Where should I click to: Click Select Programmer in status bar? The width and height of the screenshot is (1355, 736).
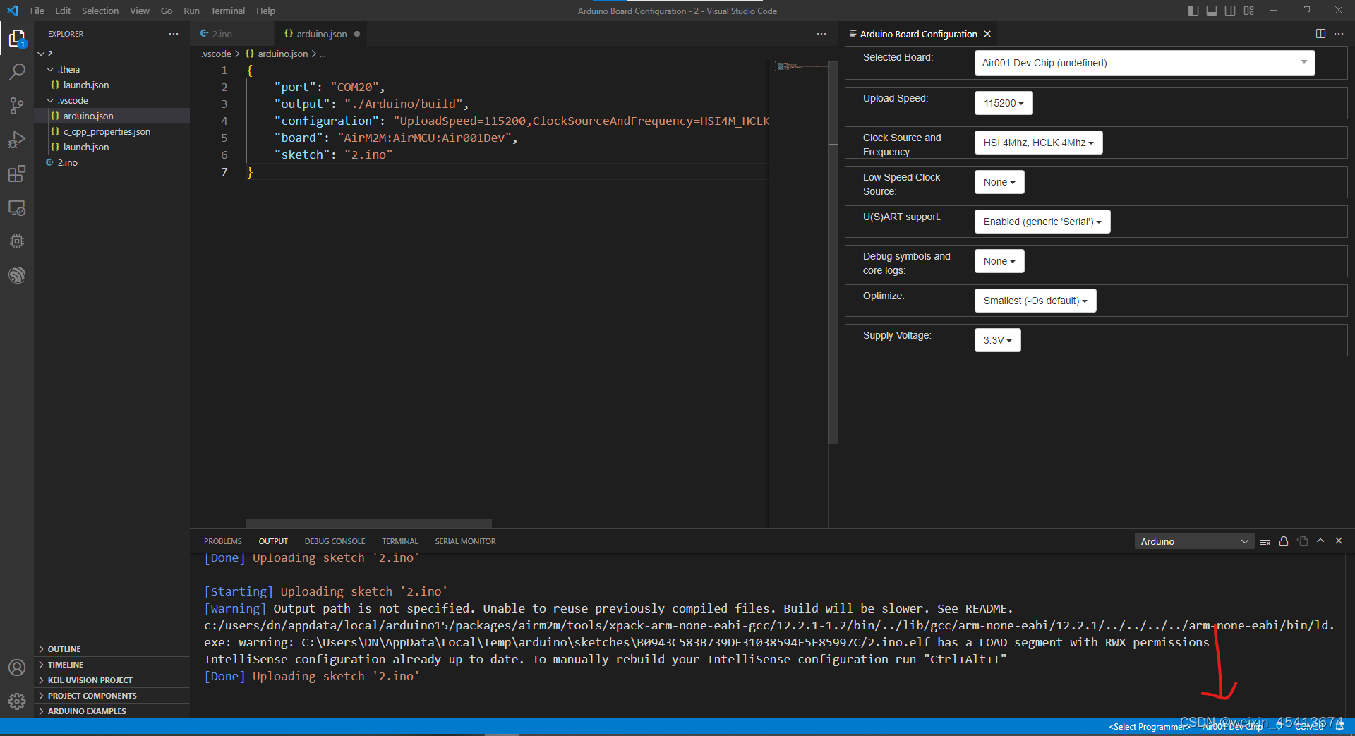pos(1149,727)
